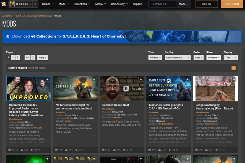
Task: Open uploader VynnGfx profile link
Action: pos(38,128)
